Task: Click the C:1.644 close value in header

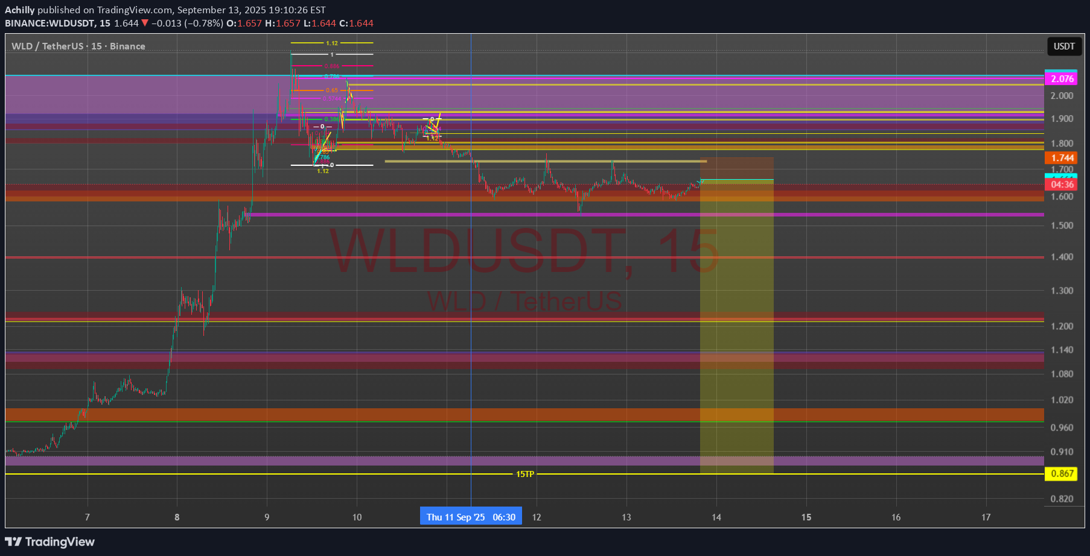Action: click(356, 24)
